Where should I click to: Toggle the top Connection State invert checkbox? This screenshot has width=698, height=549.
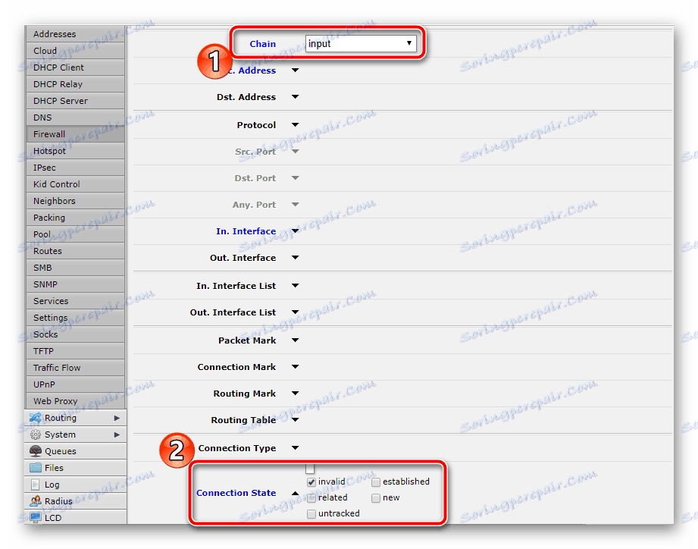pos(310,469)
